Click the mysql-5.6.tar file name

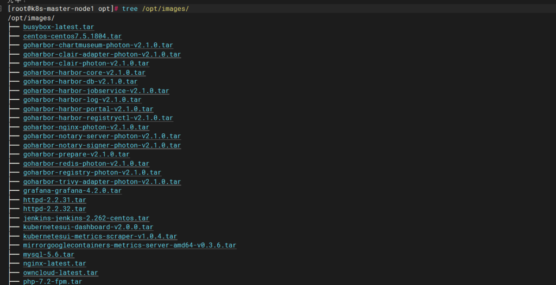pyautogui.click(x=48, y=255)
